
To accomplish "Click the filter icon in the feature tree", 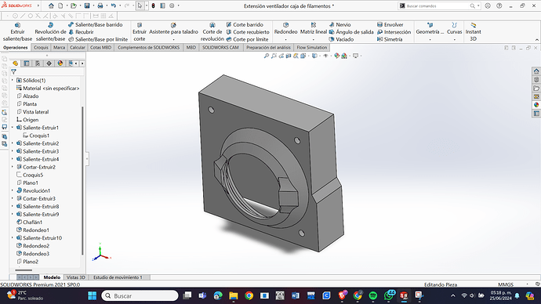I will [x=14, y=72].
